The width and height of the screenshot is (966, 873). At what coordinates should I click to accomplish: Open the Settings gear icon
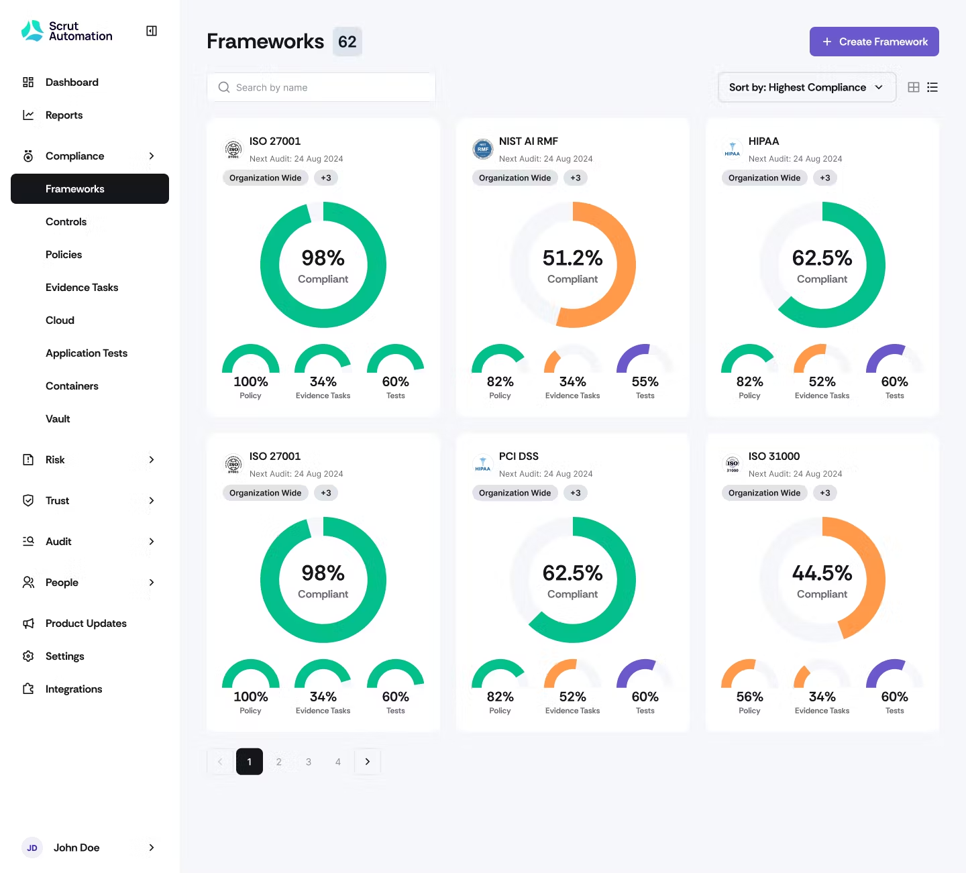pos(28,656)
